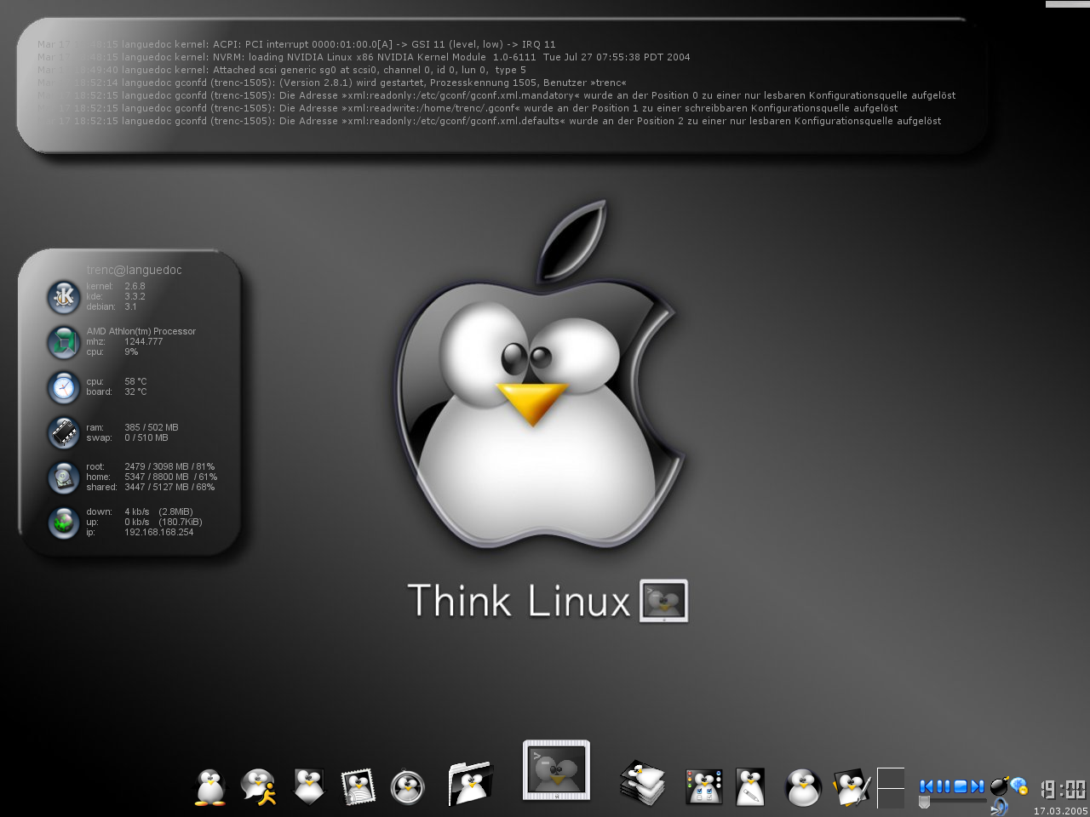Click the AMD Athlon(tm) Processor text
The height and width of the screenshot is (817, 1090).
141,331
